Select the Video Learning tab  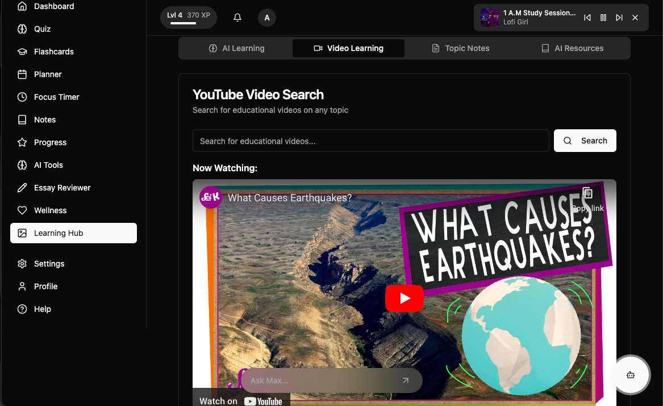point(348,48)
